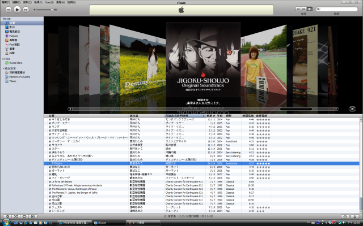Collapse the 播放清單 playlists section
This screenshot has width=363, height=226.
click(x=3, y=68)
